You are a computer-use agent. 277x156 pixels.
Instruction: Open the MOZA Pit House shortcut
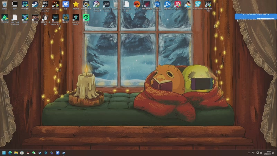click(106, 6)
